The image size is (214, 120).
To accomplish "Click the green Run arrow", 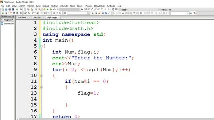I will click(47, 9).
